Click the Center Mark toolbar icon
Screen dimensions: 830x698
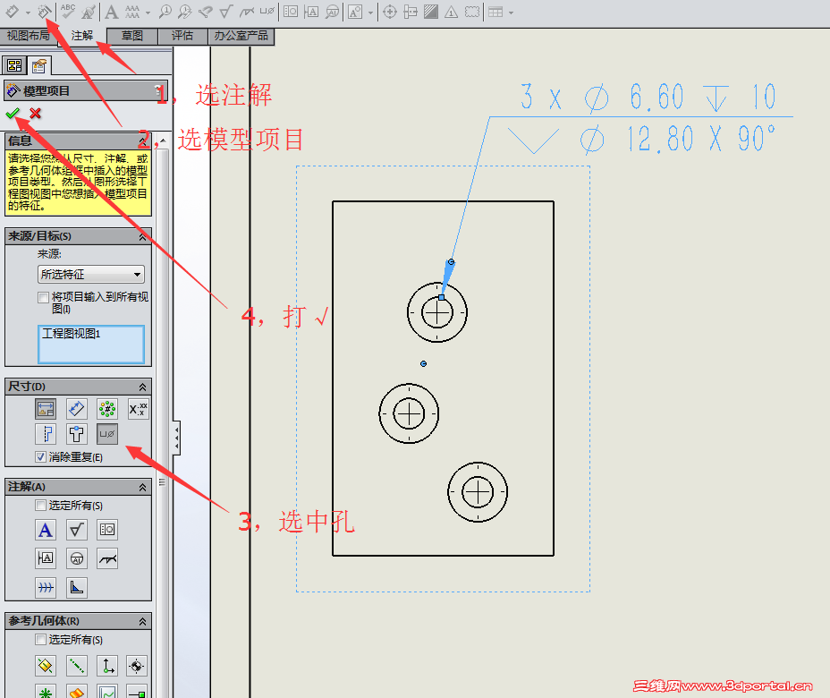pos(390,12)
